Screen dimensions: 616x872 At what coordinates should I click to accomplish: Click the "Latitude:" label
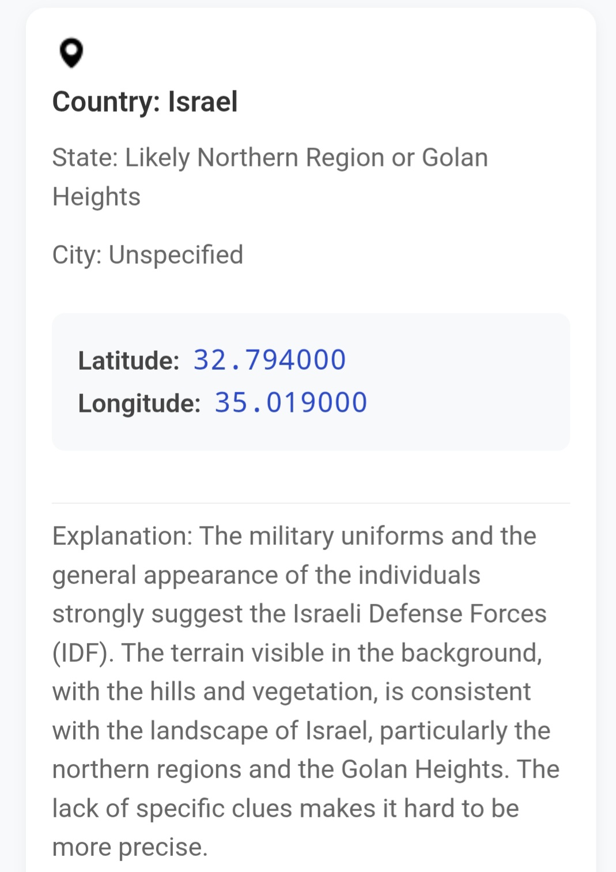[x=129, y=361]
